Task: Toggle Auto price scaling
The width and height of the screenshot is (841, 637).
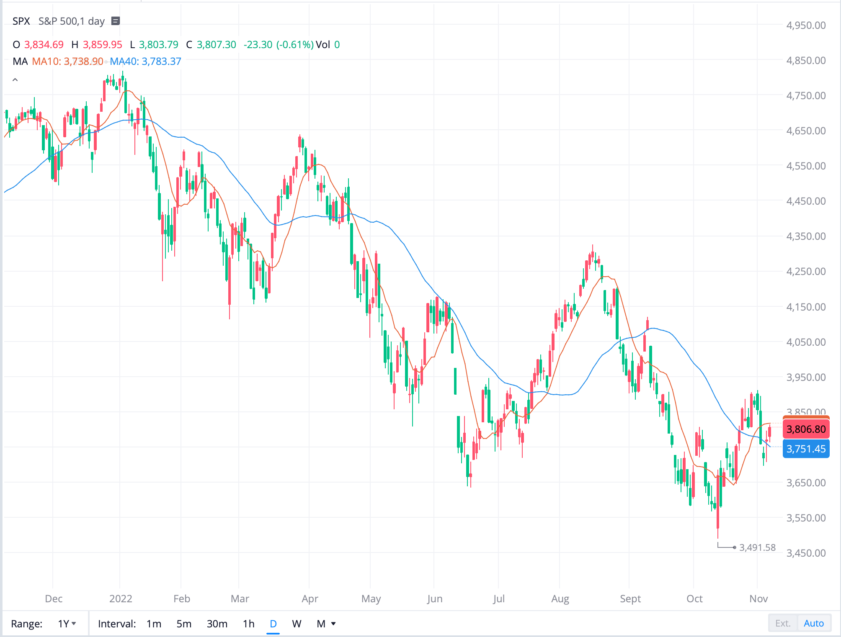Action: [x=814, y=623]
